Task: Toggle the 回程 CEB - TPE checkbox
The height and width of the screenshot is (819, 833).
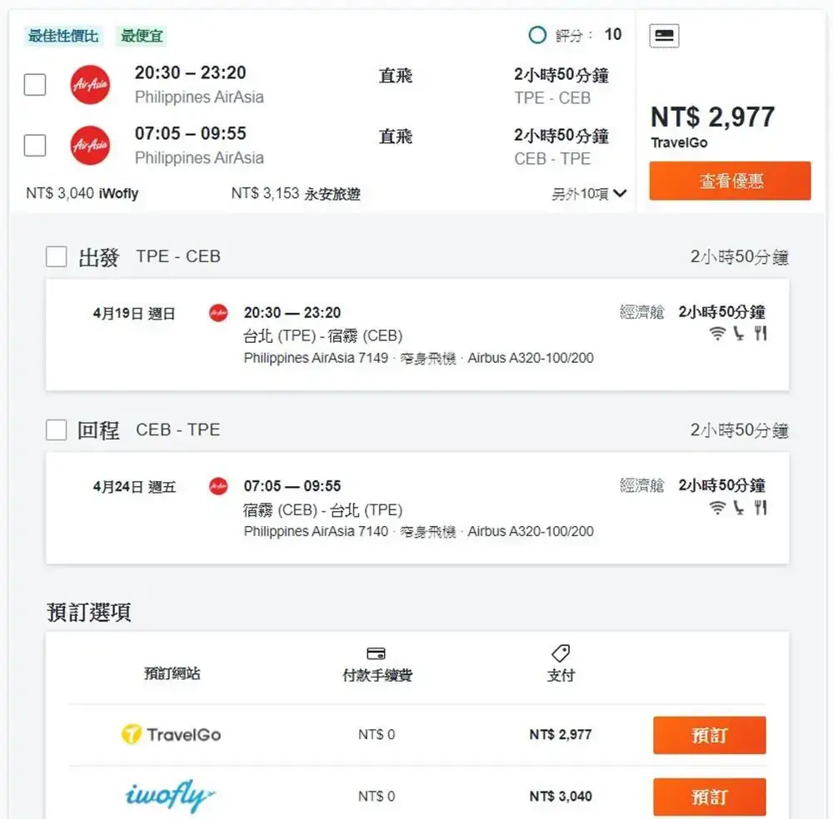Action: point(57,430)
